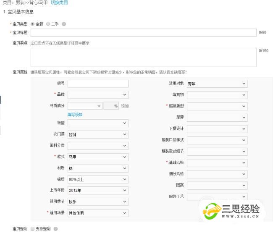
Task: Select the 二手 radio button
Action: click(x=48, y=24)
